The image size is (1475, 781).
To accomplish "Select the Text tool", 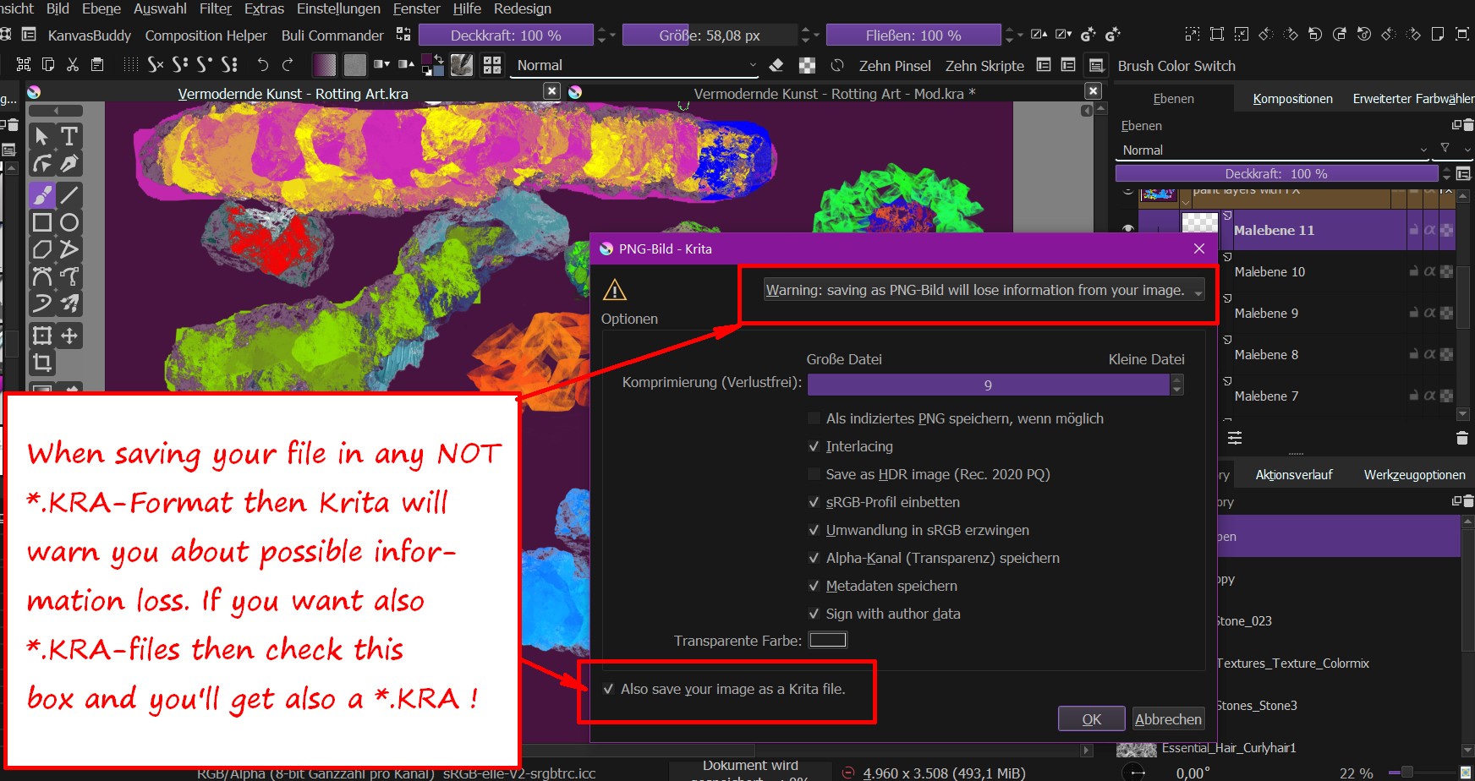I will coord(70,136).
